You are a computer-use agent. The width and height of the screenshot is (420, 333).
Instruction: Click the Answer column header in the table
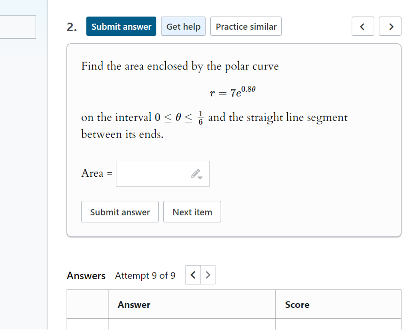tap(133, 304)
